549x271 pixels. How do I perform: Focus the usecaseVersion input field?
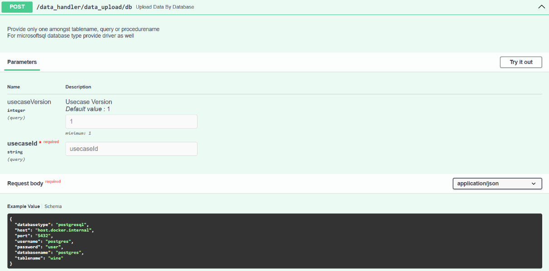click(131, 121)
